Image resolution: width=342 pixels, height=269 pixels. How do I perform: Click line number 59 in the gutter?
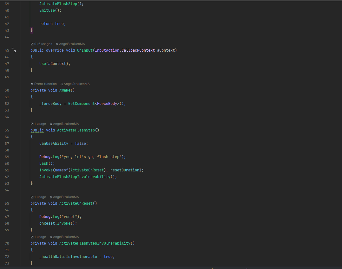click(x=7, y=157)
